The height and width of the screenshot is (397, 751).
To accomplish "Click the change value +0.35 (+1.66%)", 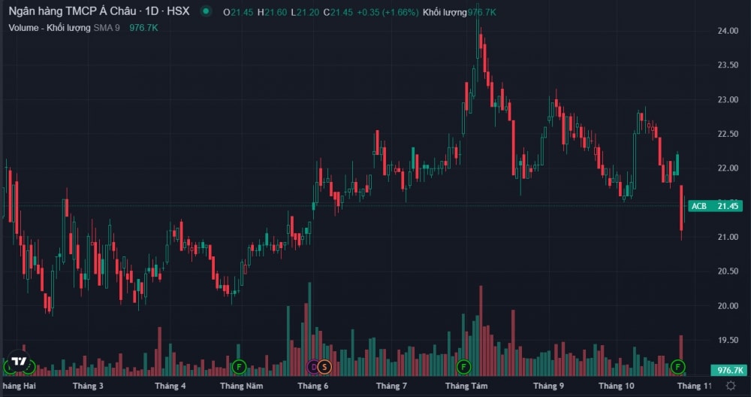I will 388,13.
